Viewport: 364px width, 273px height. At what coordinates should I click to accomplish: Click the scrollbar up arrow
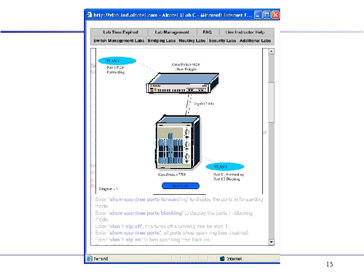pyautogui.click(x=271, y=51)
